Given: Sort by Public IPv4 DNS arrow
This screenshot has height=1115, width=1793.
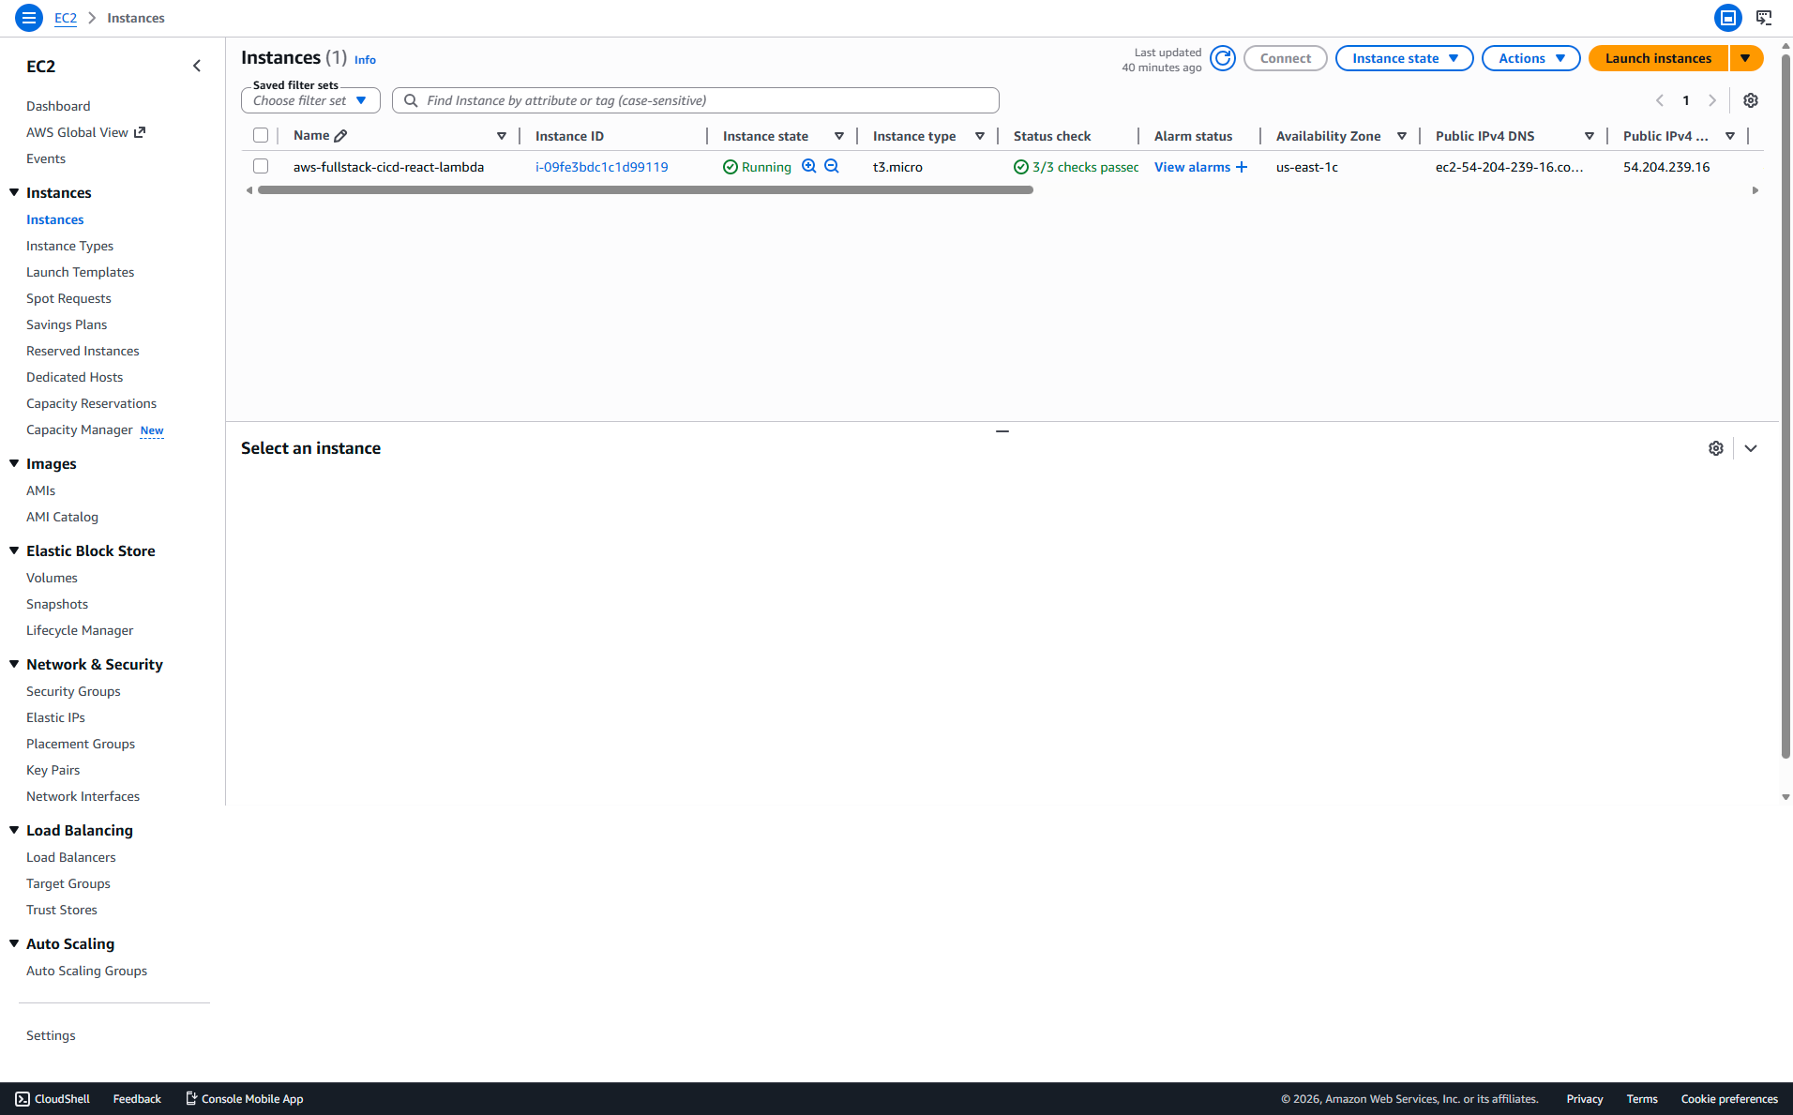Looking at the screenshot, I should [x=1590, y=136].
